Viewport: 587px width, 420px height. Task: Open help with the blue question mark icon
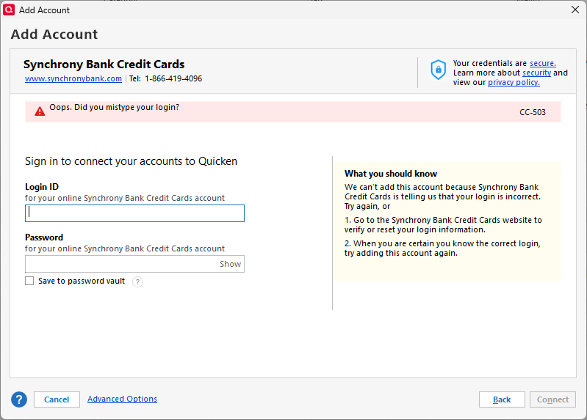(x=19, y=399)
